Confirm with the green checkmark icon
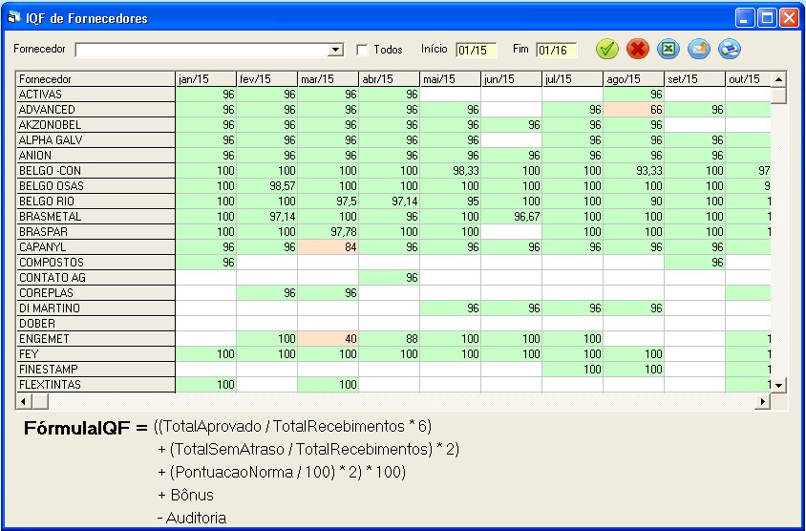Screen dimensions: 806x531 click(607, 50)
